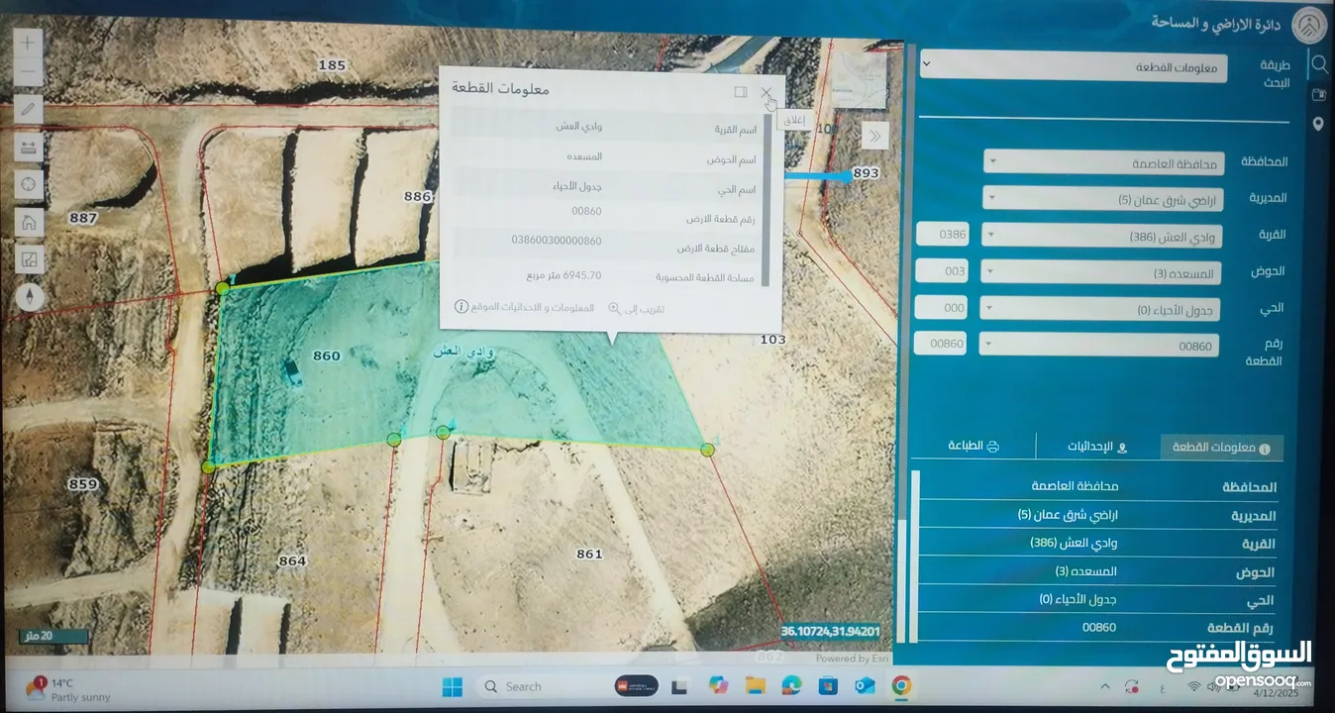Show hidden tray icons chevron
Image resolution: width=1335 pixels, height=713 pixels.
[1105, 685]
